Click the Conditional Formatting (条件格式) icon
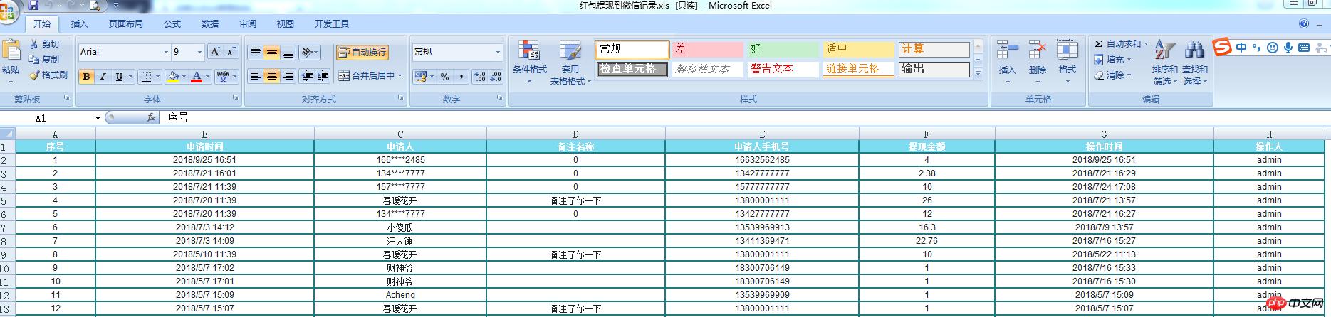This screenshot has width=1331, height=317. [529, 51]
